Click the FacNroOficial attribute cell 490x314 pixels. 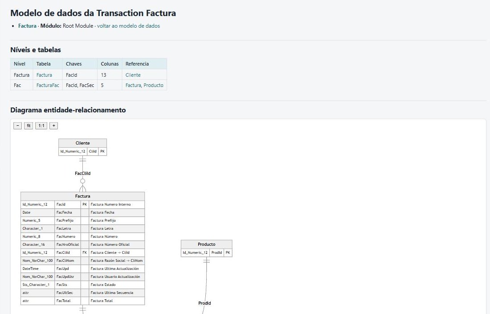coord(68,244)
